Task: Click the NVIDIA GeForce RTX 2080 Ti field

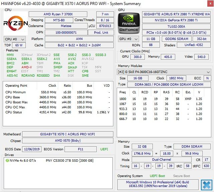Action: pyautogui.click(x=176, y=20)
